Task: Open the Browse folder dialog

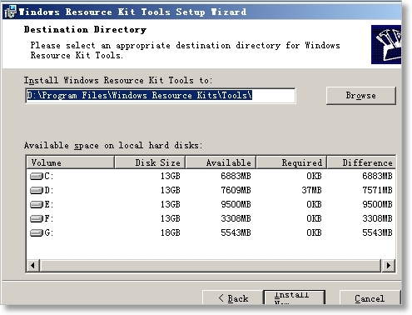Action: point(361,96)
